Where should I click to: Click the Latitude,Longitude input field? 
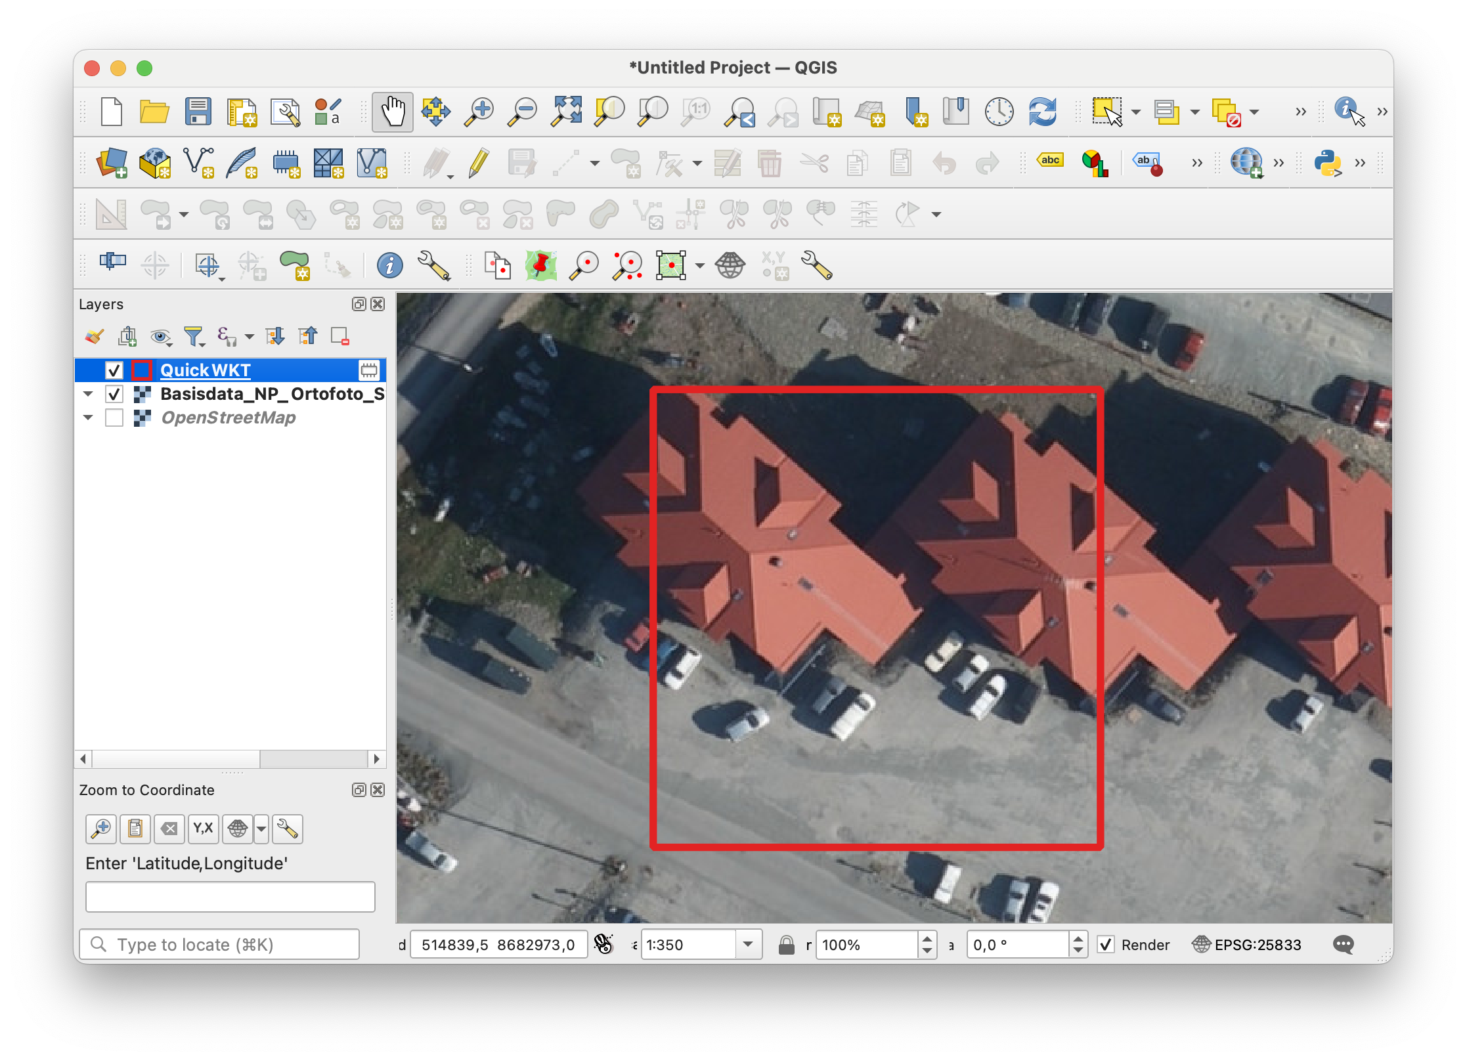(230, 896)
